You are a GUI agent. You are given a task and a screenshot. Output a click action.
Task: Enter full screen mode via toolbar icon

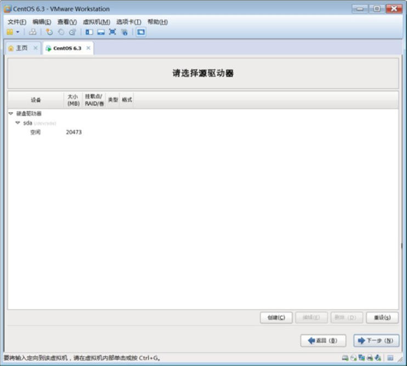pos(112,32)
